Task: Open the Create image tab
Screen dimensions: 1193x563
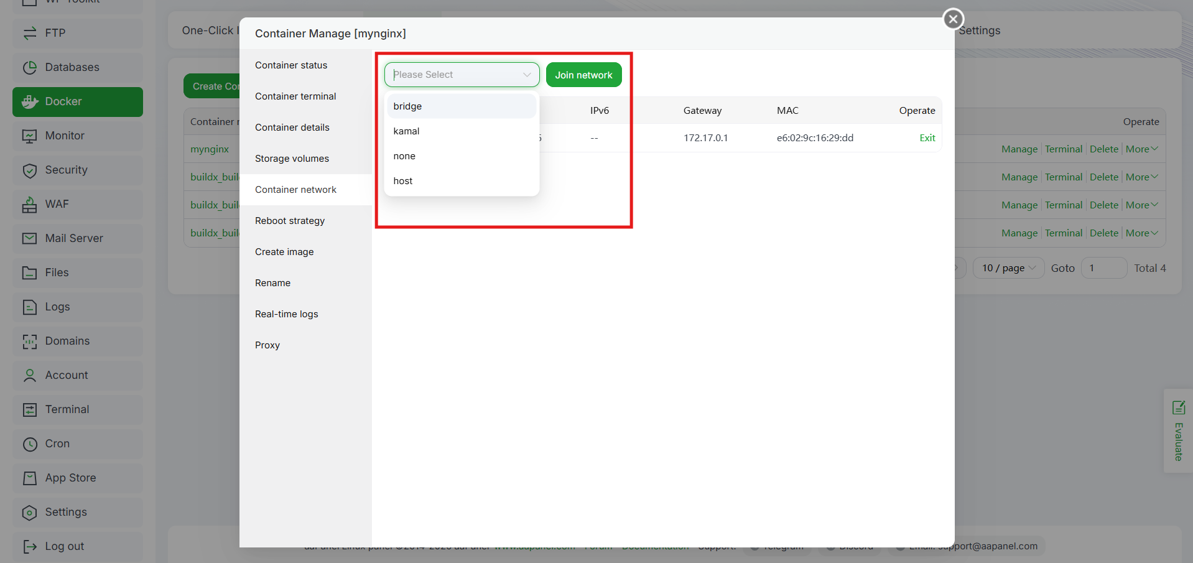Action: (x=305, y=252)
